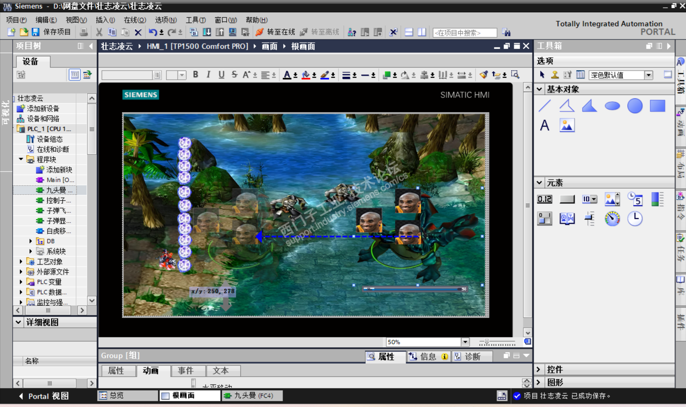Switch to Portal 视图
Screen dimensions: 686x407
tap(44, 396)
